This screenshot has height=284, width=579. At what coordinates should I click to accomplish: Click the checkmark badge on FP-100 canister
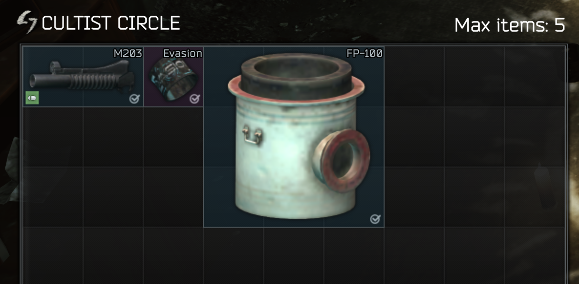(x=375, y=219)
